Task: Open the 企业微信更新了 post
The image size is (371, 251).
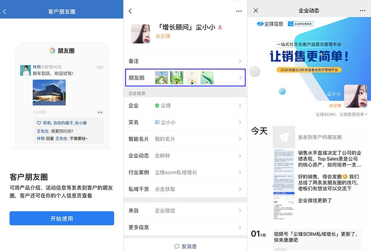Action: pos(315,200)
